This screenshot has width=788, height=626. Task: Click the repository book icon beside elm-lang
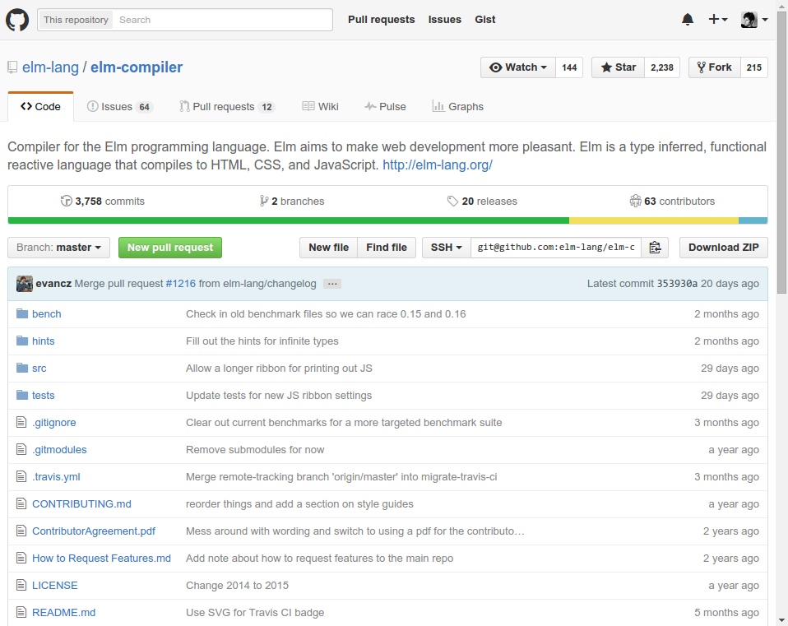pyautogui.click(x=12, y=67)
